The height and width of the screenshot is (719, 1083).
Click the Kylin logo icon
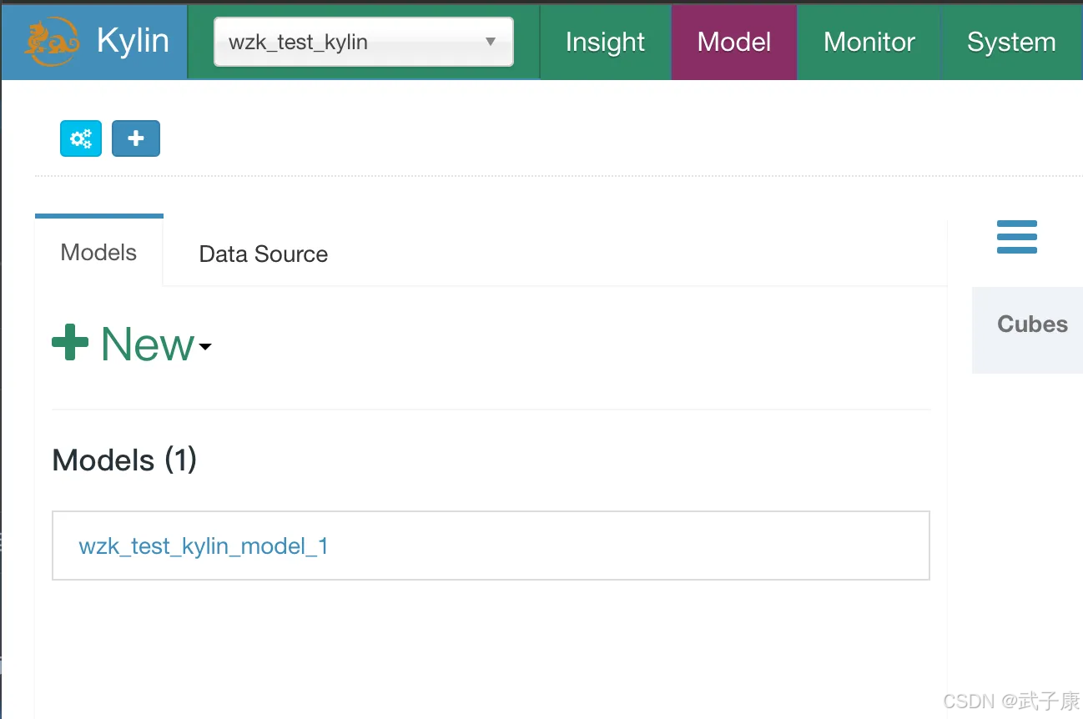point(53,42)
